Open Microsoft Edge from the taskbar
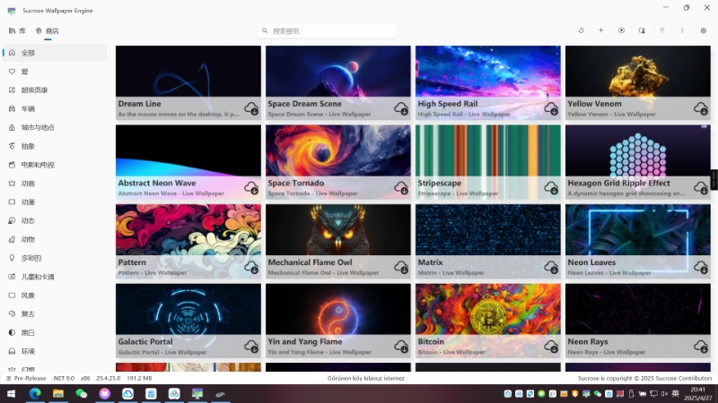The image size is (718, 403). [x=35, y=393]
